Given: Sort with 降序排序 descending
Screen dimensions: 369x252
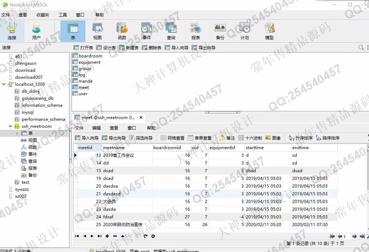Looking at the screenshot, I should (328, 138).
